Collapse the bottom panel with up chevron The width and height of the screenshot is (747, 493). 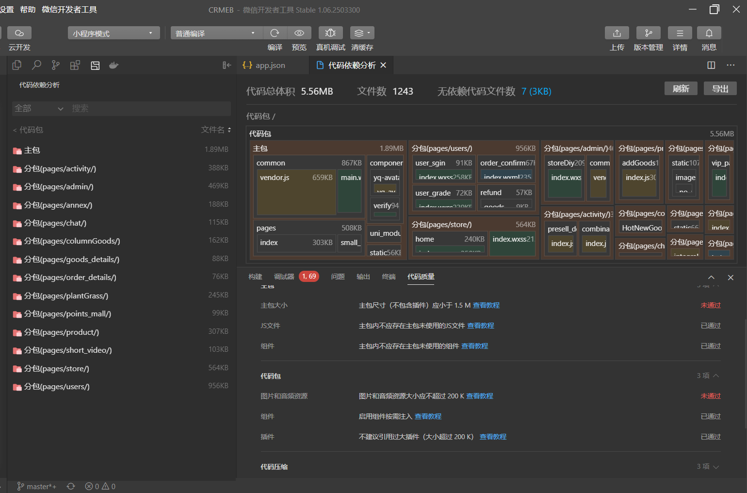(711, 278)
